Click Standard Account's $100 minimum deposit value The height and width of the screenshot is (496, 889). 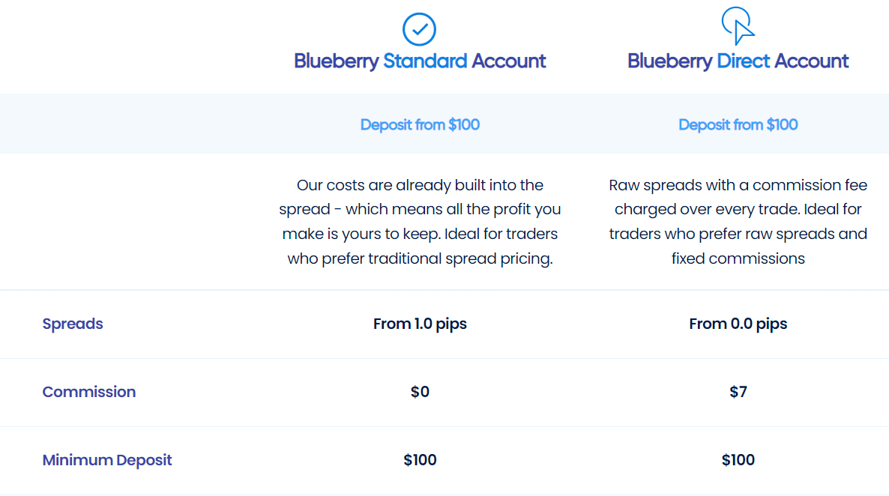pos(420,460)
